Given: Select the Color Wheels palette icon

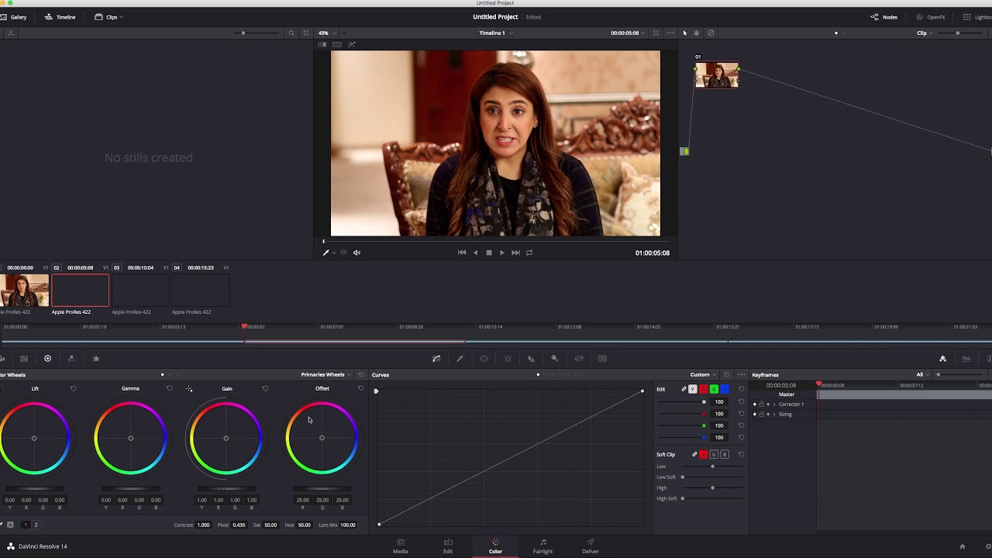Looking at the screenshot, I should click(x=47, y=359).
